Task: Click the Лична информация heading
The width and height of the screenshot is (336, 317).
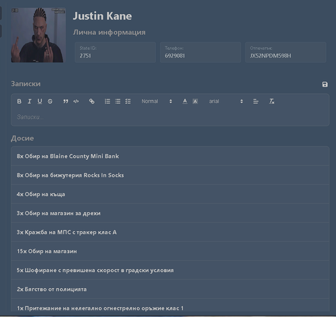Action: [x=110, y=32]
